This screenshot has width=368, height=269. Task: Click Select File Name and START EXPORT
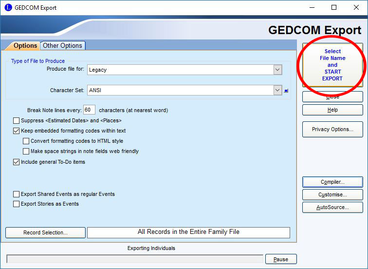click(332, 65)
